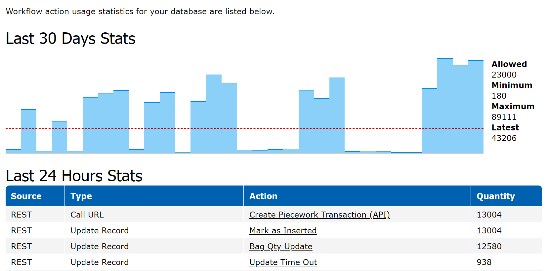
Task: Select the 'Call URL' type cell
Action: (x=87, y=215)
